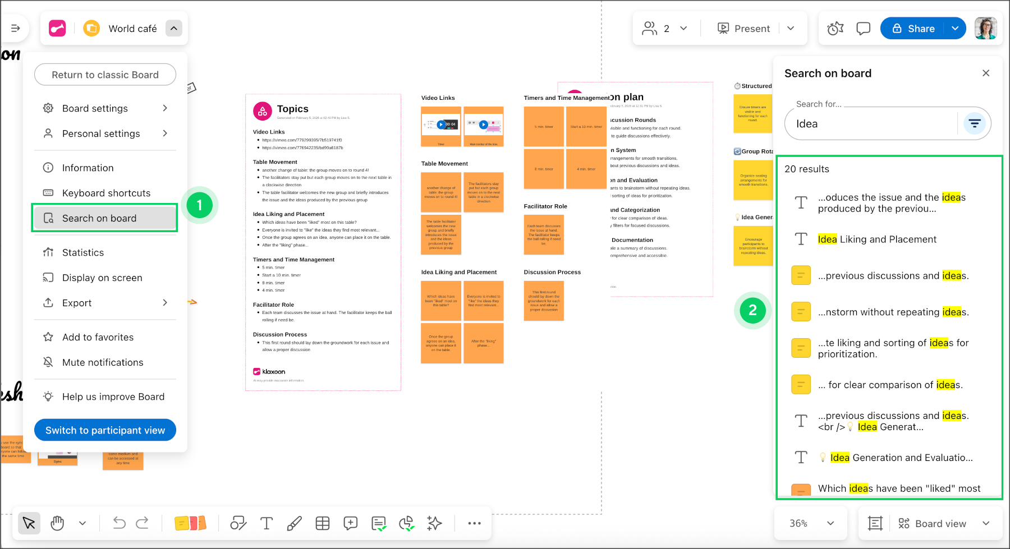Viewport: 1010px width, 549px height.
Task: Click Switch to participant view button
Action: point(105,430)
